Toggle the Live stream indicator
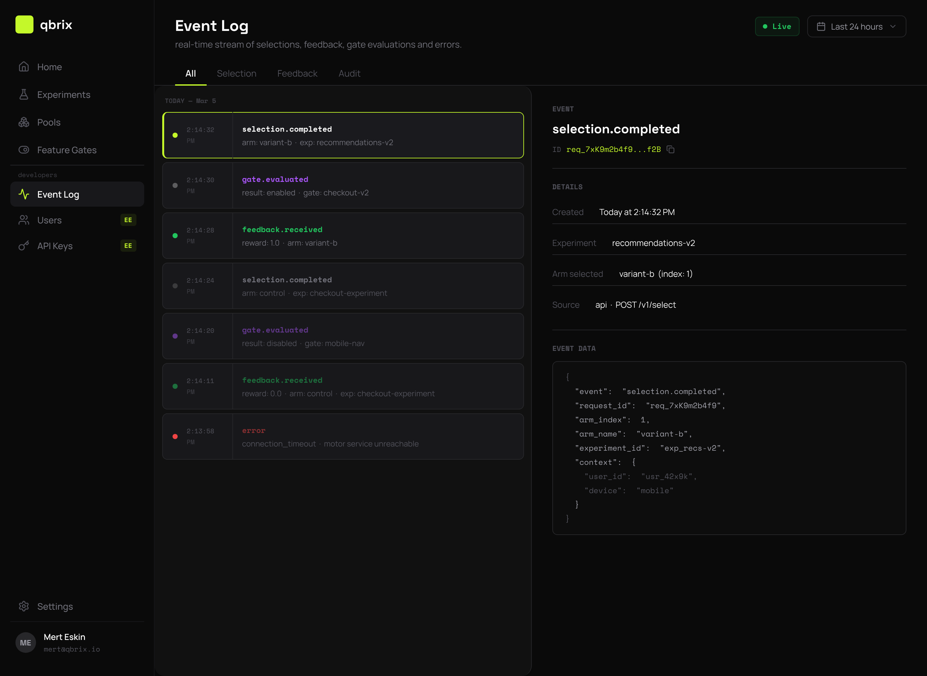 tap(777, 26)
